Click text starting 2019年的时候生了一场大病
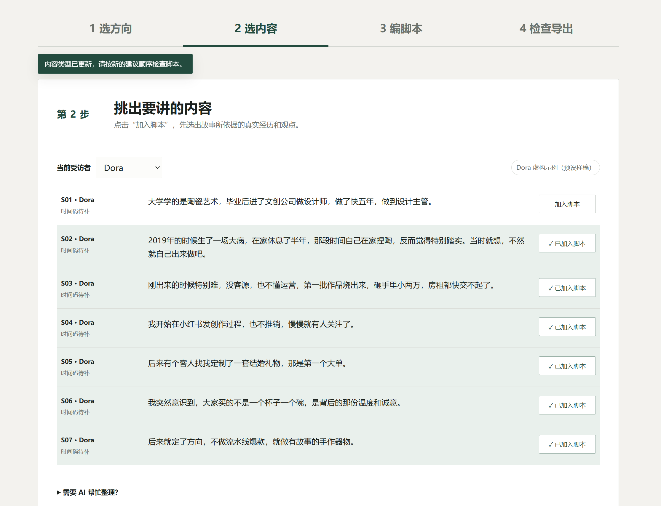This screenshot has width=661, height=506. point(336,247)
